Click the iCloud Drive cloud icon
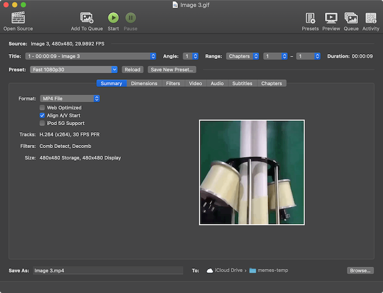The image size is (383, 293). click(x=210, y=271)
